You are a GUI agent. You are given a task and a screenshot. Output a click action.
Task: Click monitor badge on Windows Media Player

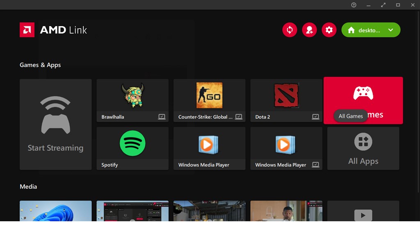[315, 165]
